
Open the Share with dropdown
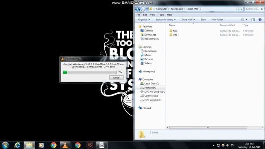pos(188,19)
